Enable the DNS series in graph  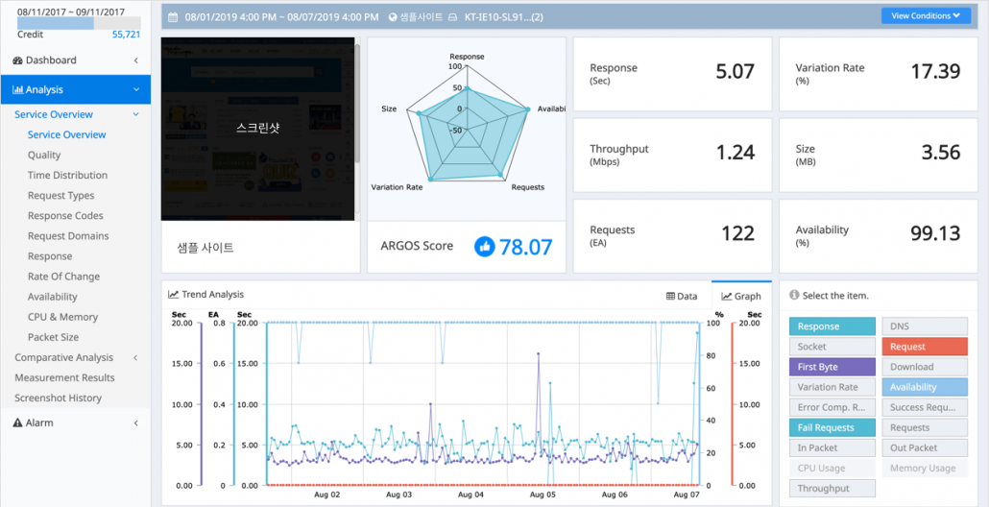pyautogui.click(x=924, y=326)
